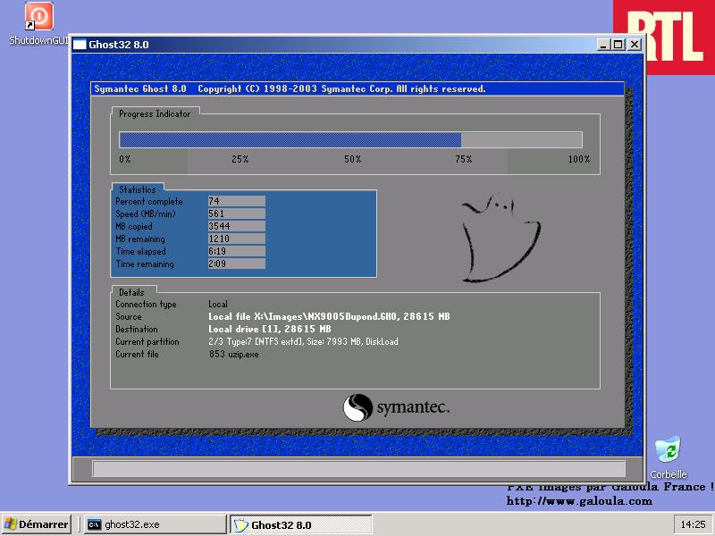Click the source path X:\Images\NX9005Dupond.GHO
The image size is (715, 536).
point(325,316)
